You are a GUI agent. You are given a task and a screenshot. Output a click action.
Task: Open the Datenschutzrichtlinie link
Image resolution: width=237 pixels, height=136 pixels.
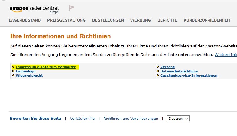(179, 71)
